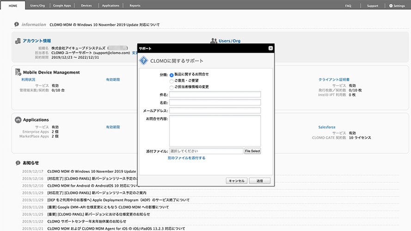The height and width of the screenshot is (231, 411).
Task: Click the 2019/12/23 ～ 2022/12/31 contract period
Action: [x=75, y=57]
